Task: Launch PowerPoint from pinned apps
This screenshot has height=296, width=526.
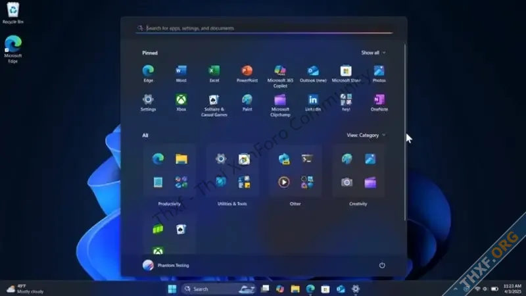Action: [247, 74]
